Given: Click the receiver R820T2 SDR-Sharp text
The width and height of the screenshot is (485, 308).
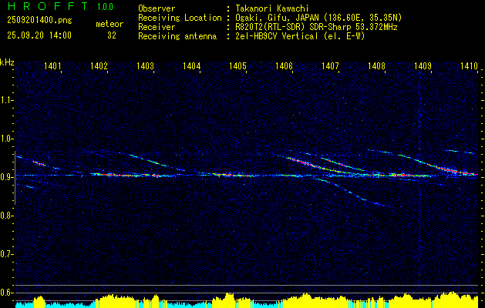Looking at the screenshot, I should pyautogui.click(x=315, y=27).
